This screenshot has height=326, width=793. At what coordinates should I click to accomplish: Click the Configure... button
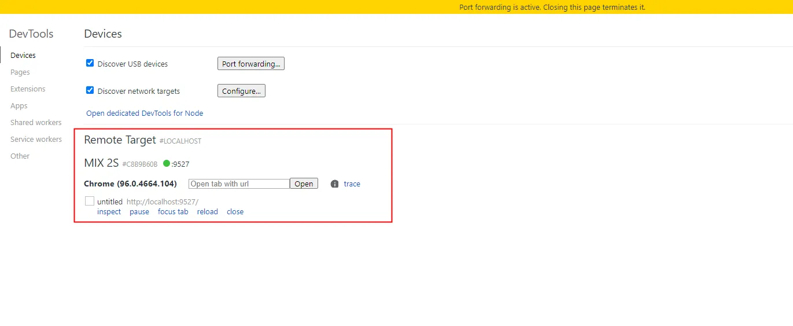(241, 91)
